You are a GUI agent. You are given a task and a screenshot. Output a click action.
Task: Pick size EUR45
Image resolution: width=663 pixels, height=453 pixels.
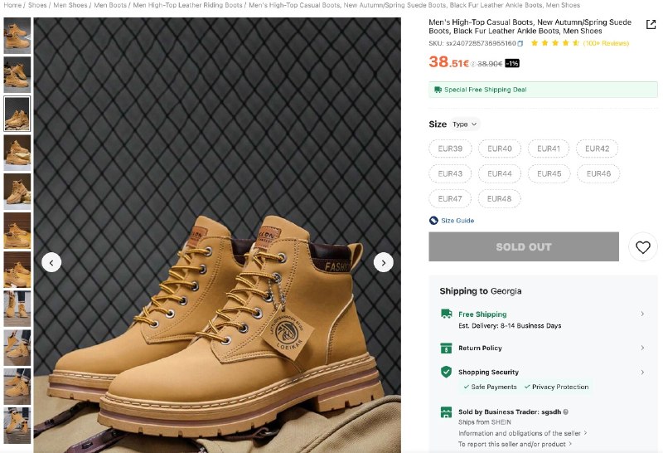click(x=549, y=173)
